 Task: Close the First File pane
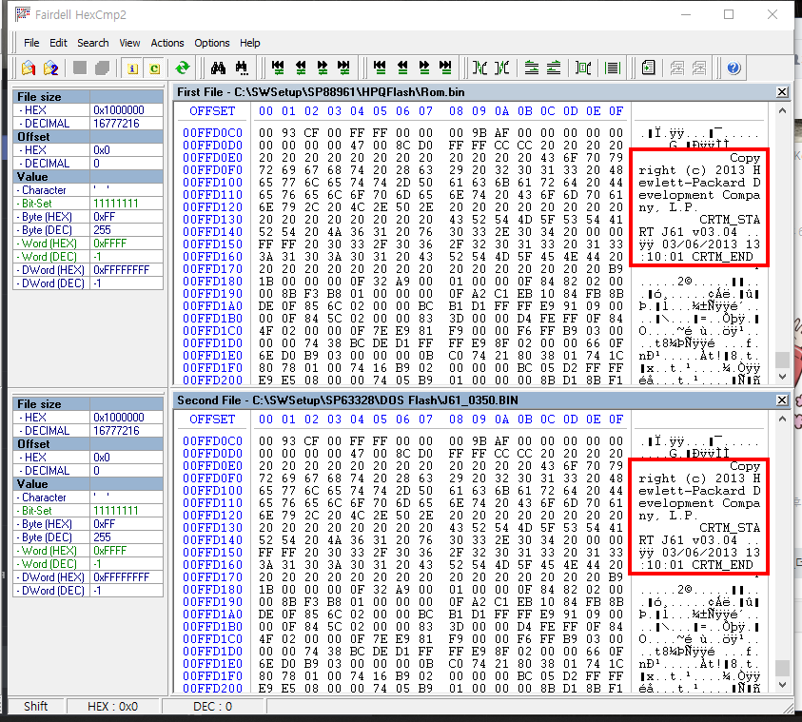[782, 92]
